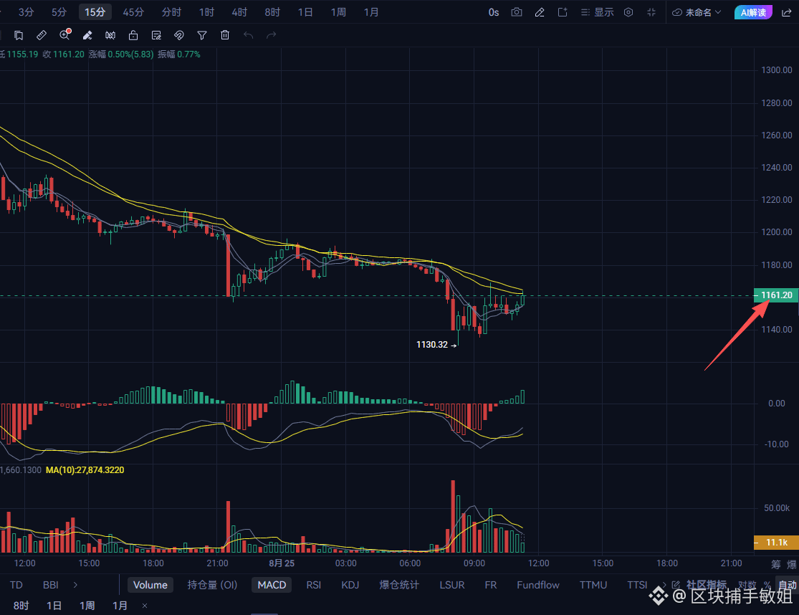Expand more main indicators arrow after BBI
The image size is (799, 615).
coord(75,585)
